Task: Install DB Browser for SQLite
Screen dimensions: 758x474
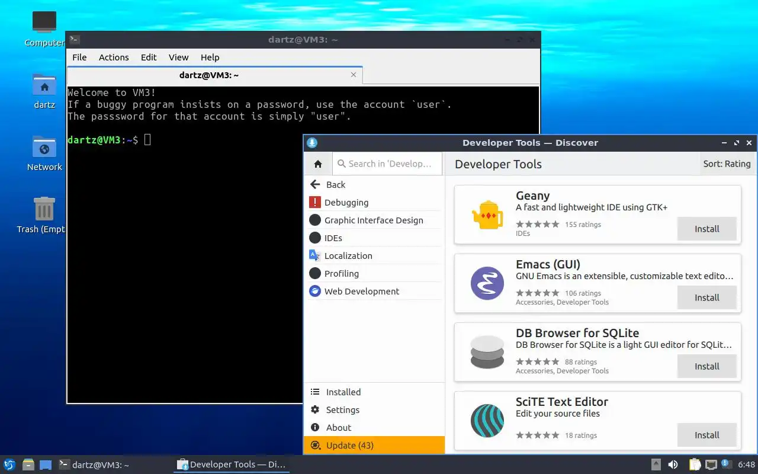Action: pos(706,366)
